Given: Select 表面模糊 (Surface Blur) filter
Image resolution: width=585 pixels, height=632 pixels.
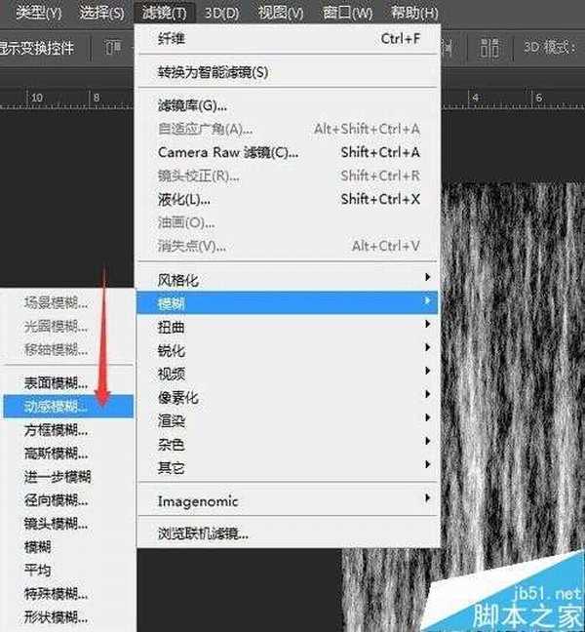Looking at the screenshot, I should coord(56,383).
